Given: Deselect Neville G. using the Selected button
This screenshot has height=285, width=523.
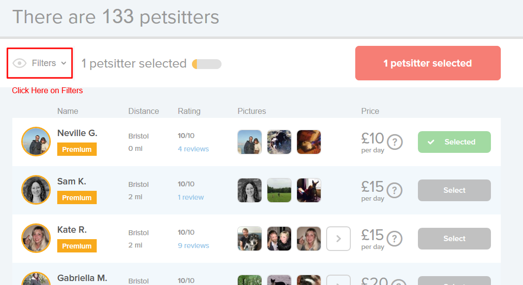Looking at the screenshot, I should pos(454,142).
